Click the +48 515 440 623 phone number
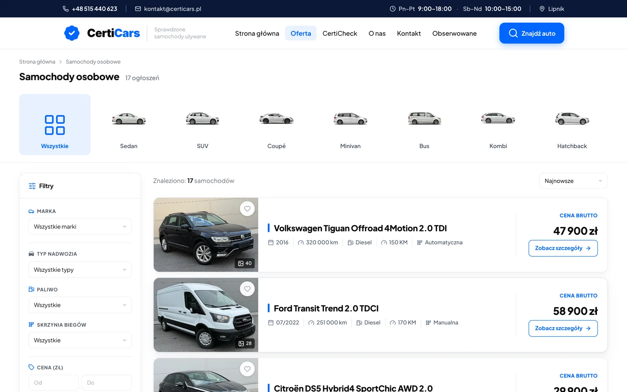Viewport: 627px width, 392px height. coord(94,9)
